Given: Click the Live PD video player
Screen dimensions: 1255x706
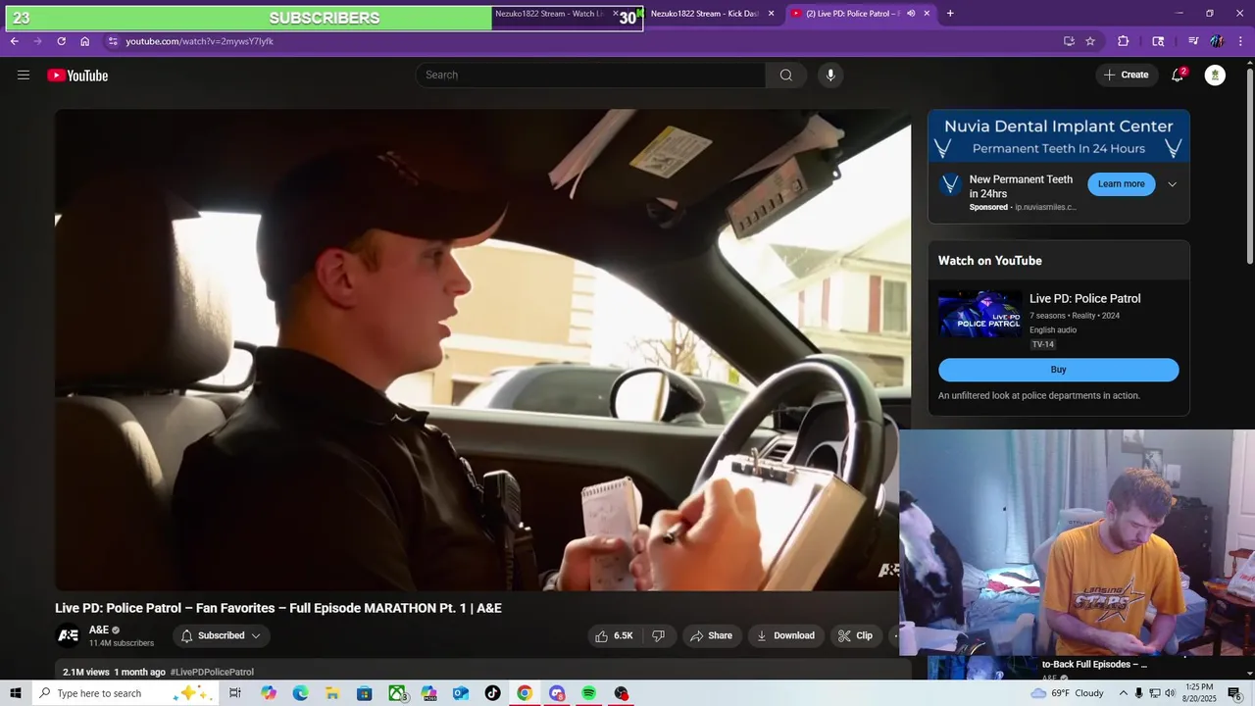Looking at the screenshot, I should [x=482, y=349].
